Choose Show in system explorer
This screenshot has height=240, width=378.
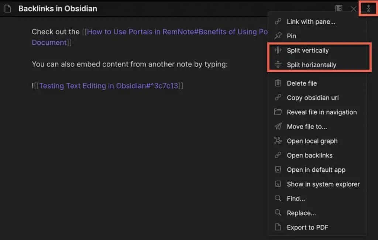pyautogui.click(x=323, y=184)
